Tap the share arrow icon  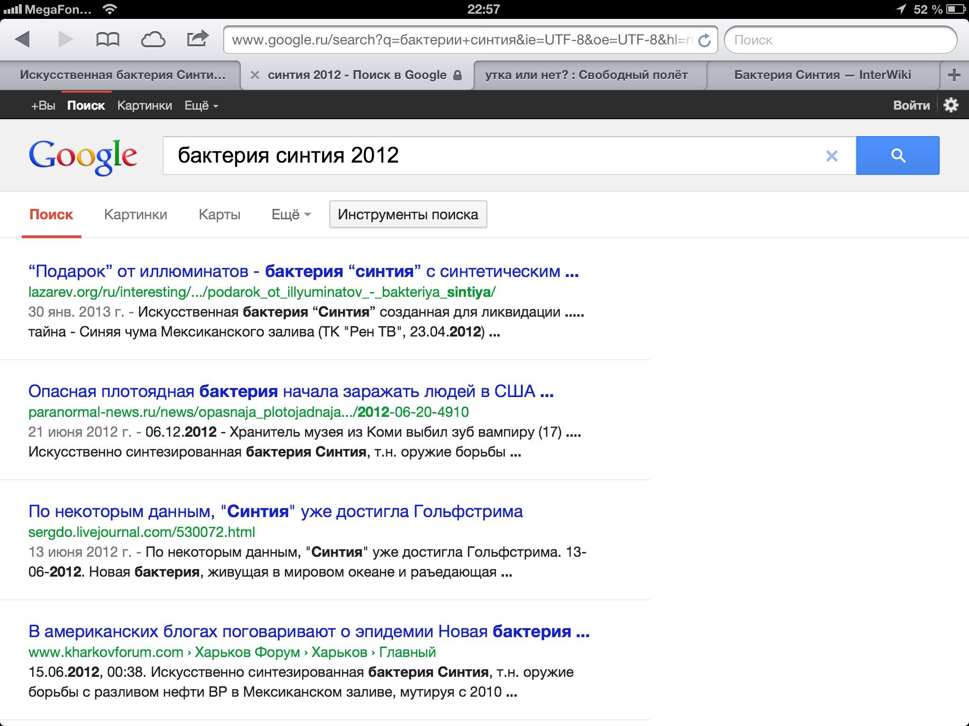point(198,39)
